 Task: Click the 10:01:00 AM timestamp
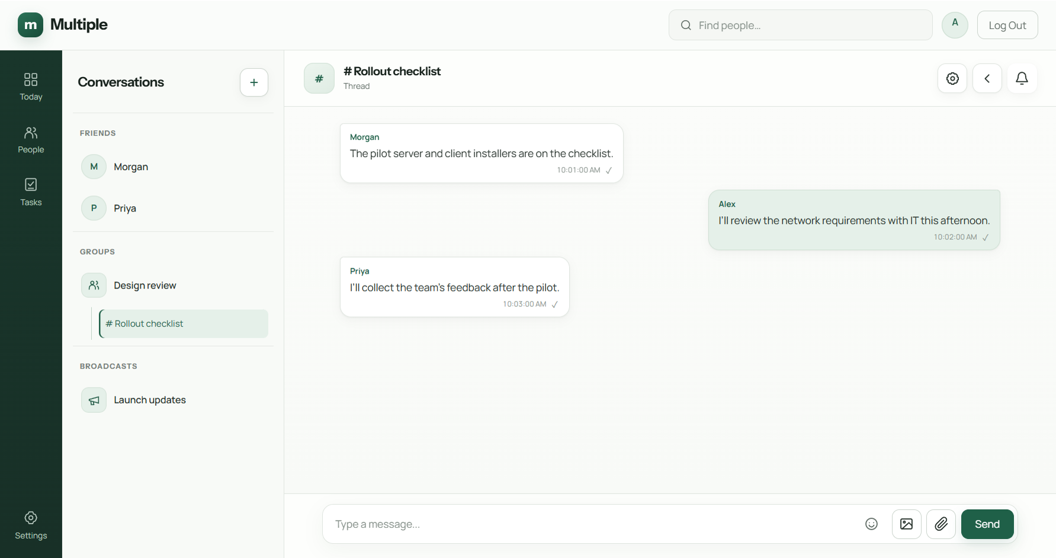pos(579,170)
